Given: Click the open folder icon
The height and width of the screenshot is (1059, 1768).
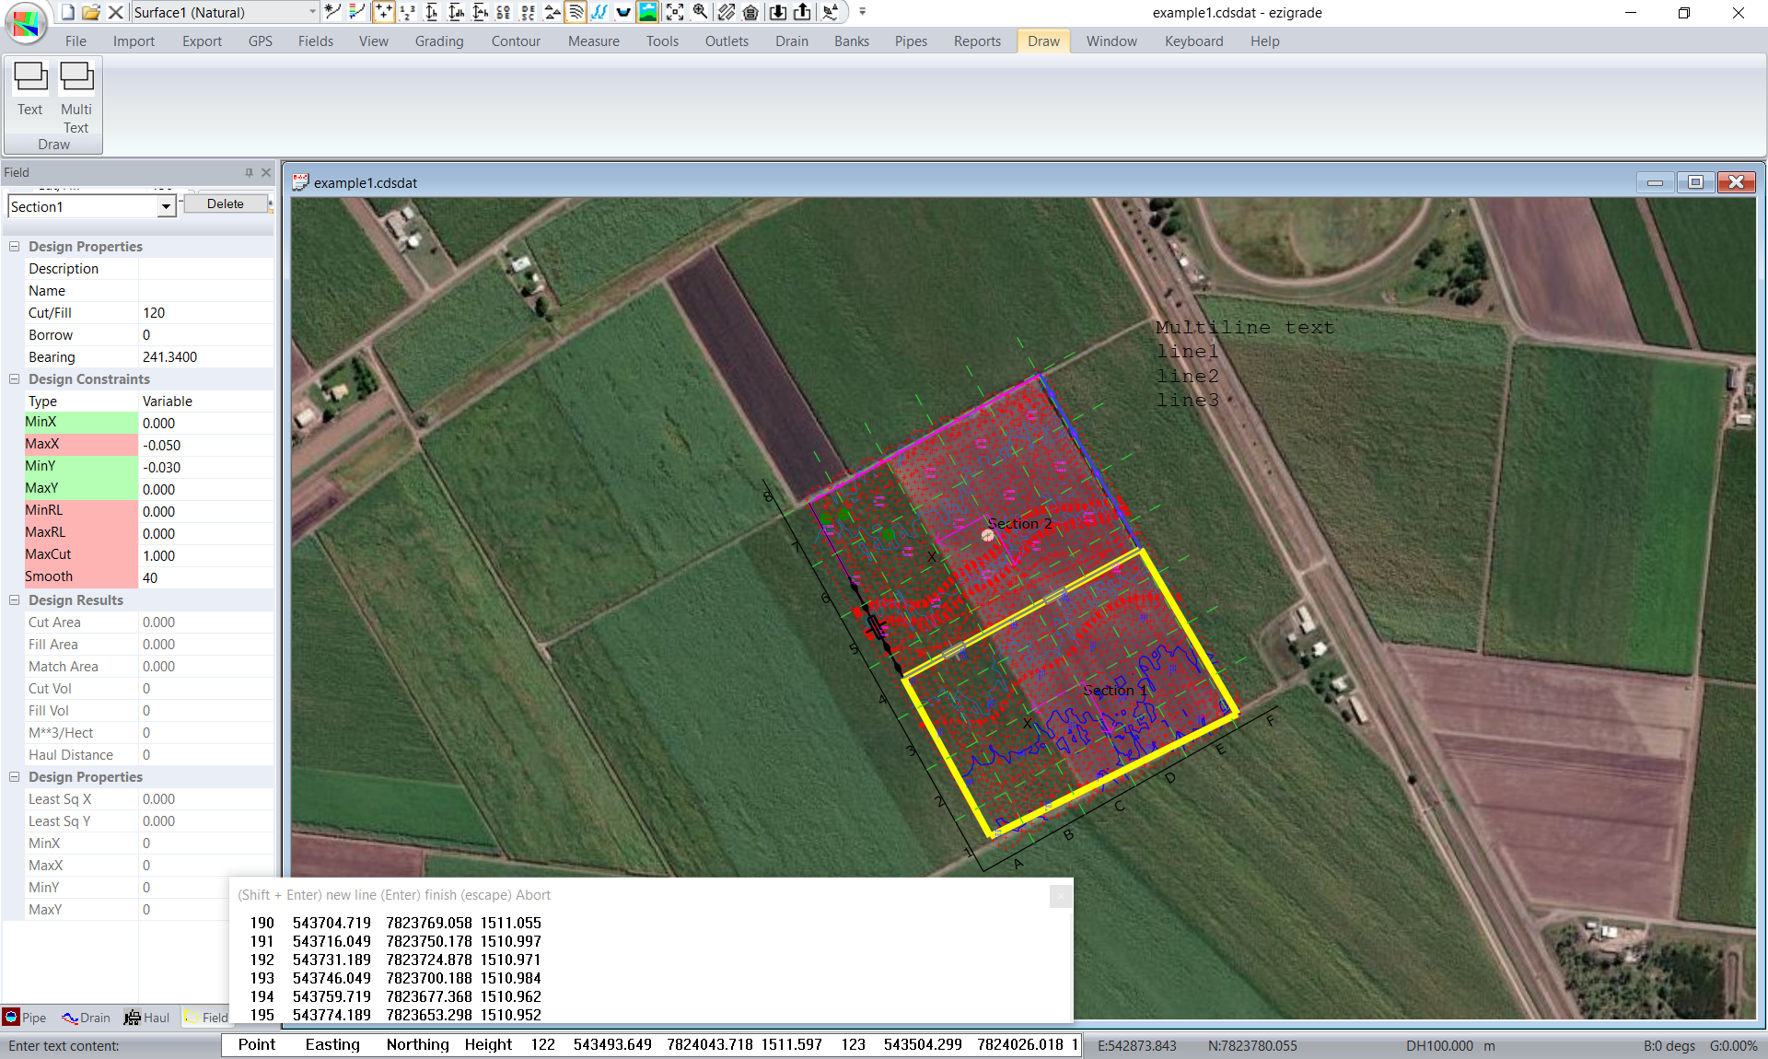Looking at the screenshot, I should [91, 12].
